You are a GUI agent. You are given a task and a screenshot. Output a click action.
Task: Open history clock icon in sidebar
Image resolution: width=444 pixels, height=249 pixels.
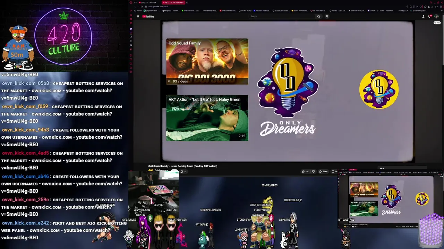[131, 64]
